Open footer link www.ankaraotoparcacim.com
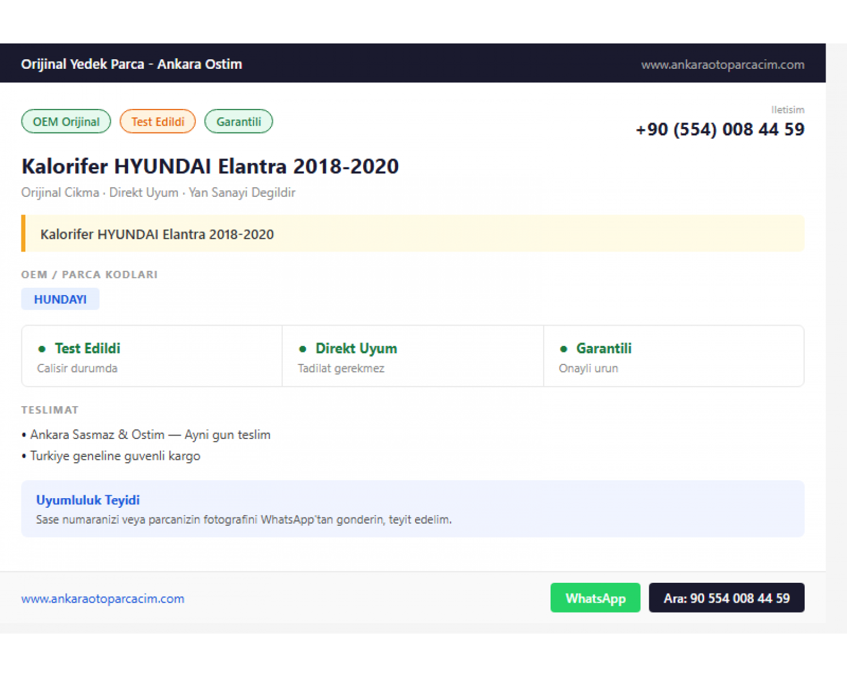This screenshot has width=847, height=677. click(x=103, y=599)
